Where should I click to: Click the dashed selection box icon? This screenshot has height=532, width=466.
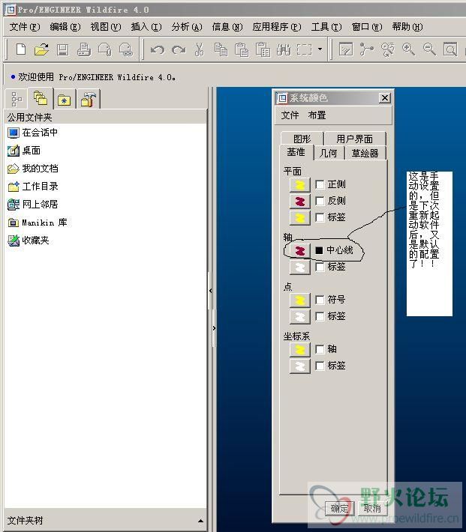(x=304, y=49)
